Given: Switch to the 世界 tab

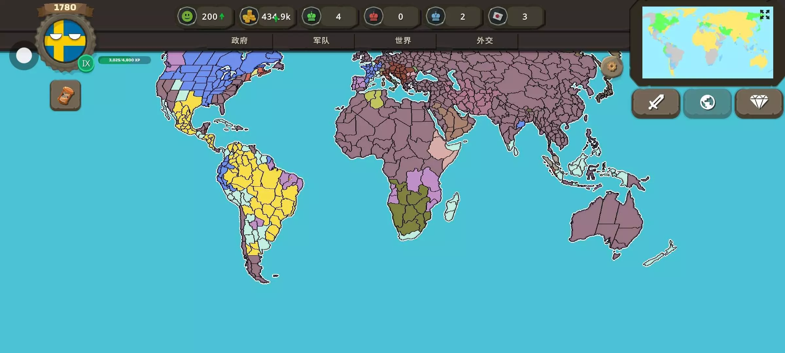Looking at the screenshot, I should coord(403,41).
